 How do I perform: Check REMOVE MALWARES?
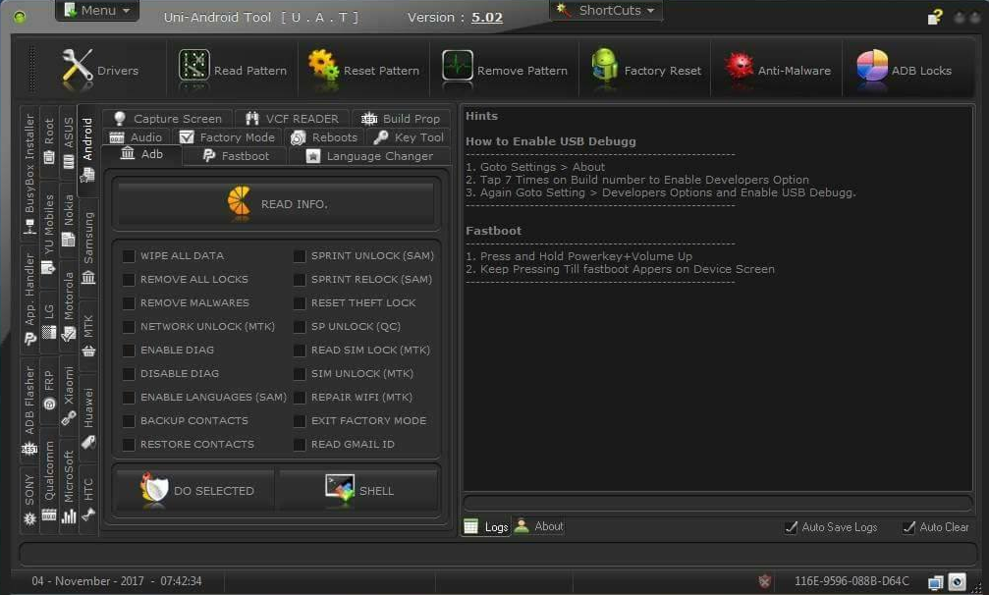click(x=129, y=303)
